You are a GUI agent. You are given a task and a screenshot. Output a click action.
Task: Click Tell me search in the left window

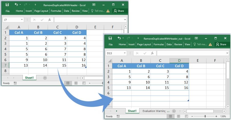click(x=98, y=11)
